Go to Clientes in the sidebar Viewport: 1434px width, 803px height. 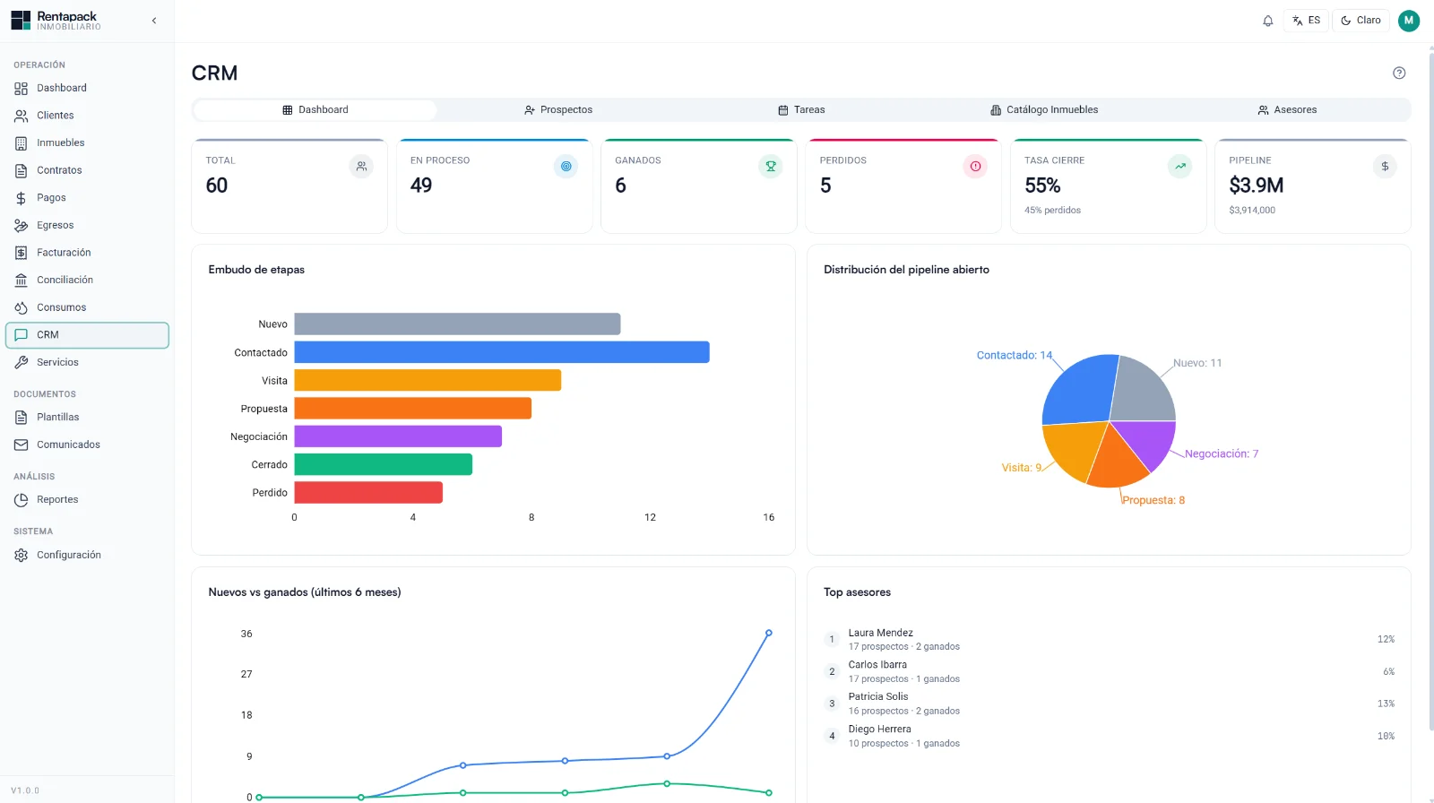click(87, 116)
